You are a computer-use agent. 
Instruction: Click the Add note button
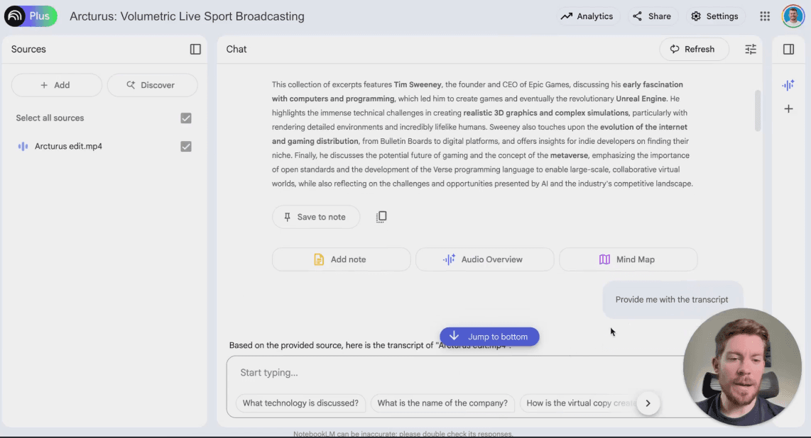pos(341,259)
